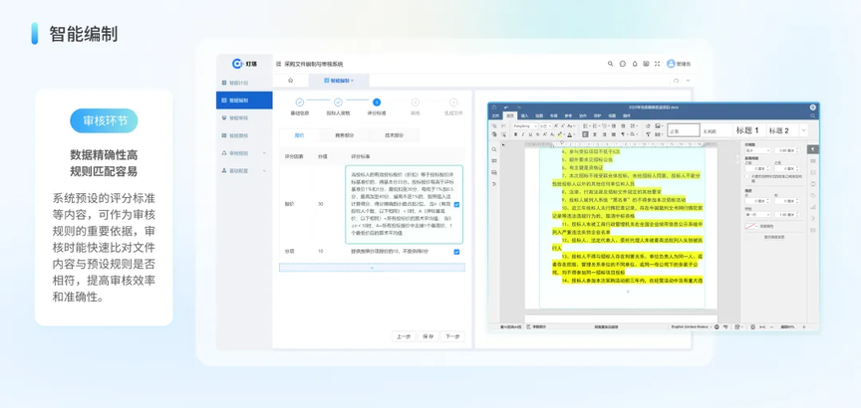The width and height of the screenshot is (861, 408).
Task: Toggle bold formatting
Action: tap(515, 134)
